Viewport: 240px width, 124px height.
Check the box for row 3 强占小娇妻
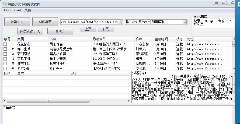pyautogui.click(x=5, y=54)
